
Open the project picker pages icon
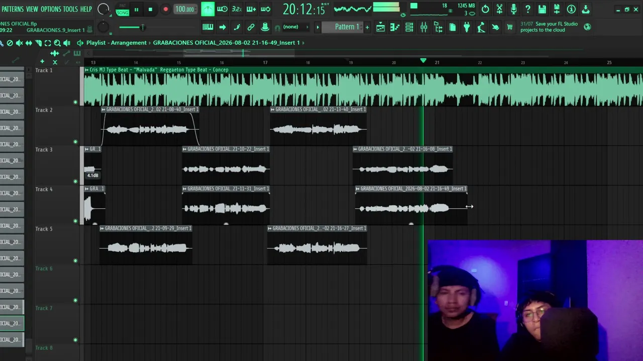(453, 27)
